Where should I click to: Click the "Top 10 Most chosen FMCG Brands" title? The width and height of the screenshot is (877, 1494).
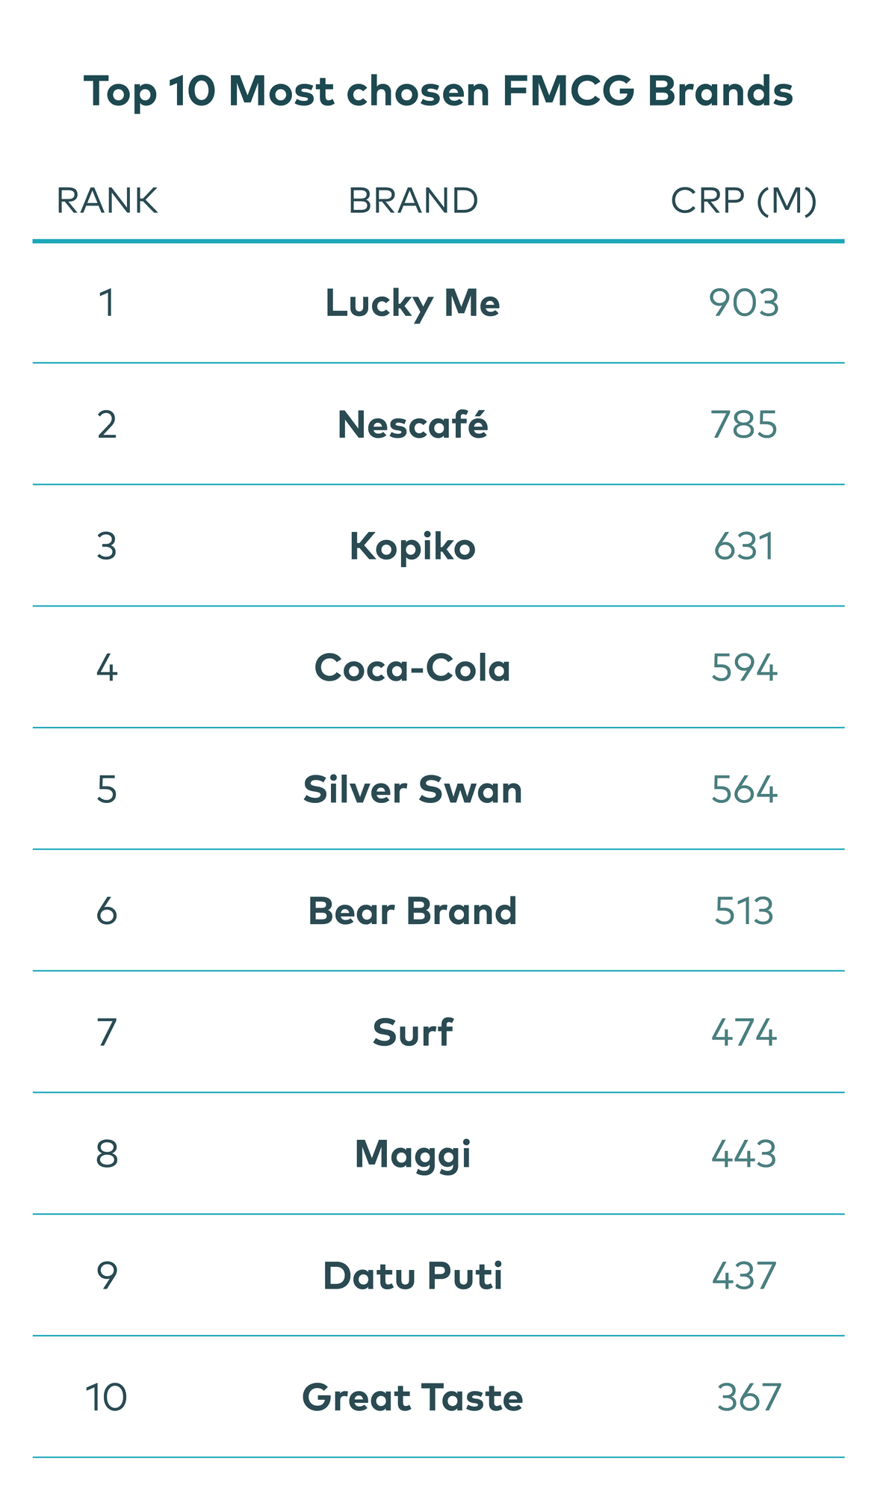(438, 92)
